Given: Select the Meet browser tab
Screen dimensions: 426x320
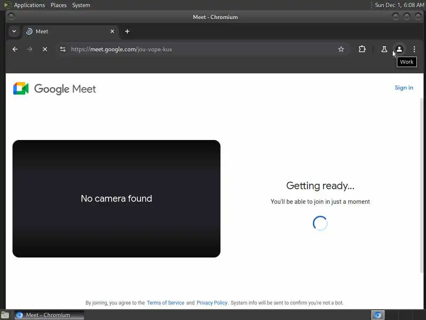Looking at the screenshot, I should coord(71,32).
